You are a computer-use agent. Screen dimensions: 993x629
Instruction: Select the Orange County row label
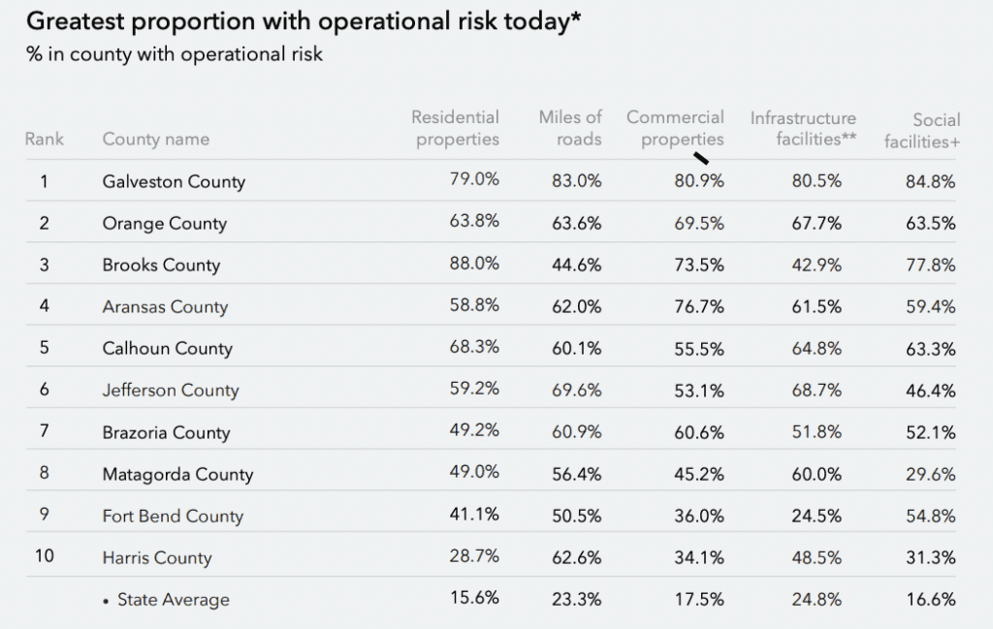(164, 223)
